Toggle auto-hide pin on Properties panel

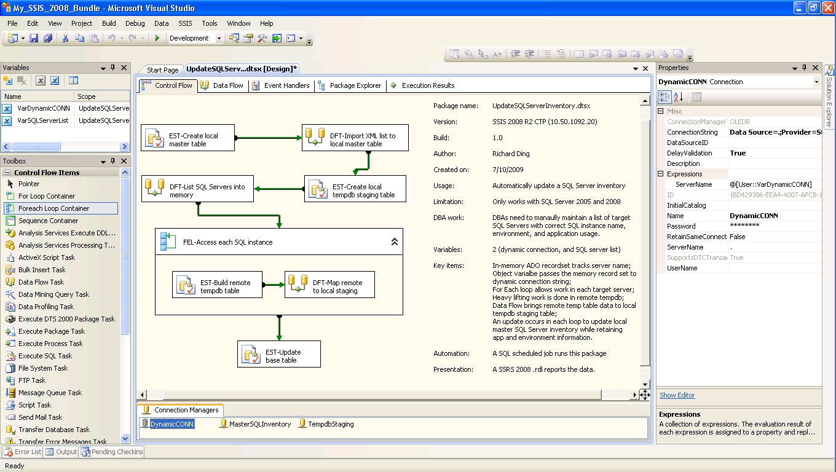pos(805,68)
